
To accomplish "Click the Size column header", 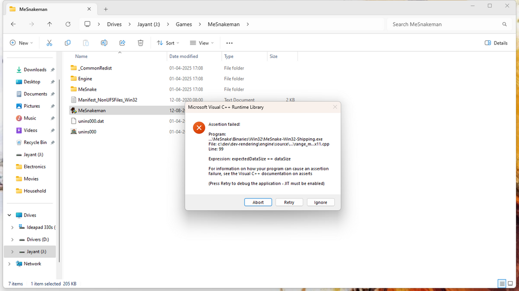I will [x=274, y=56].
